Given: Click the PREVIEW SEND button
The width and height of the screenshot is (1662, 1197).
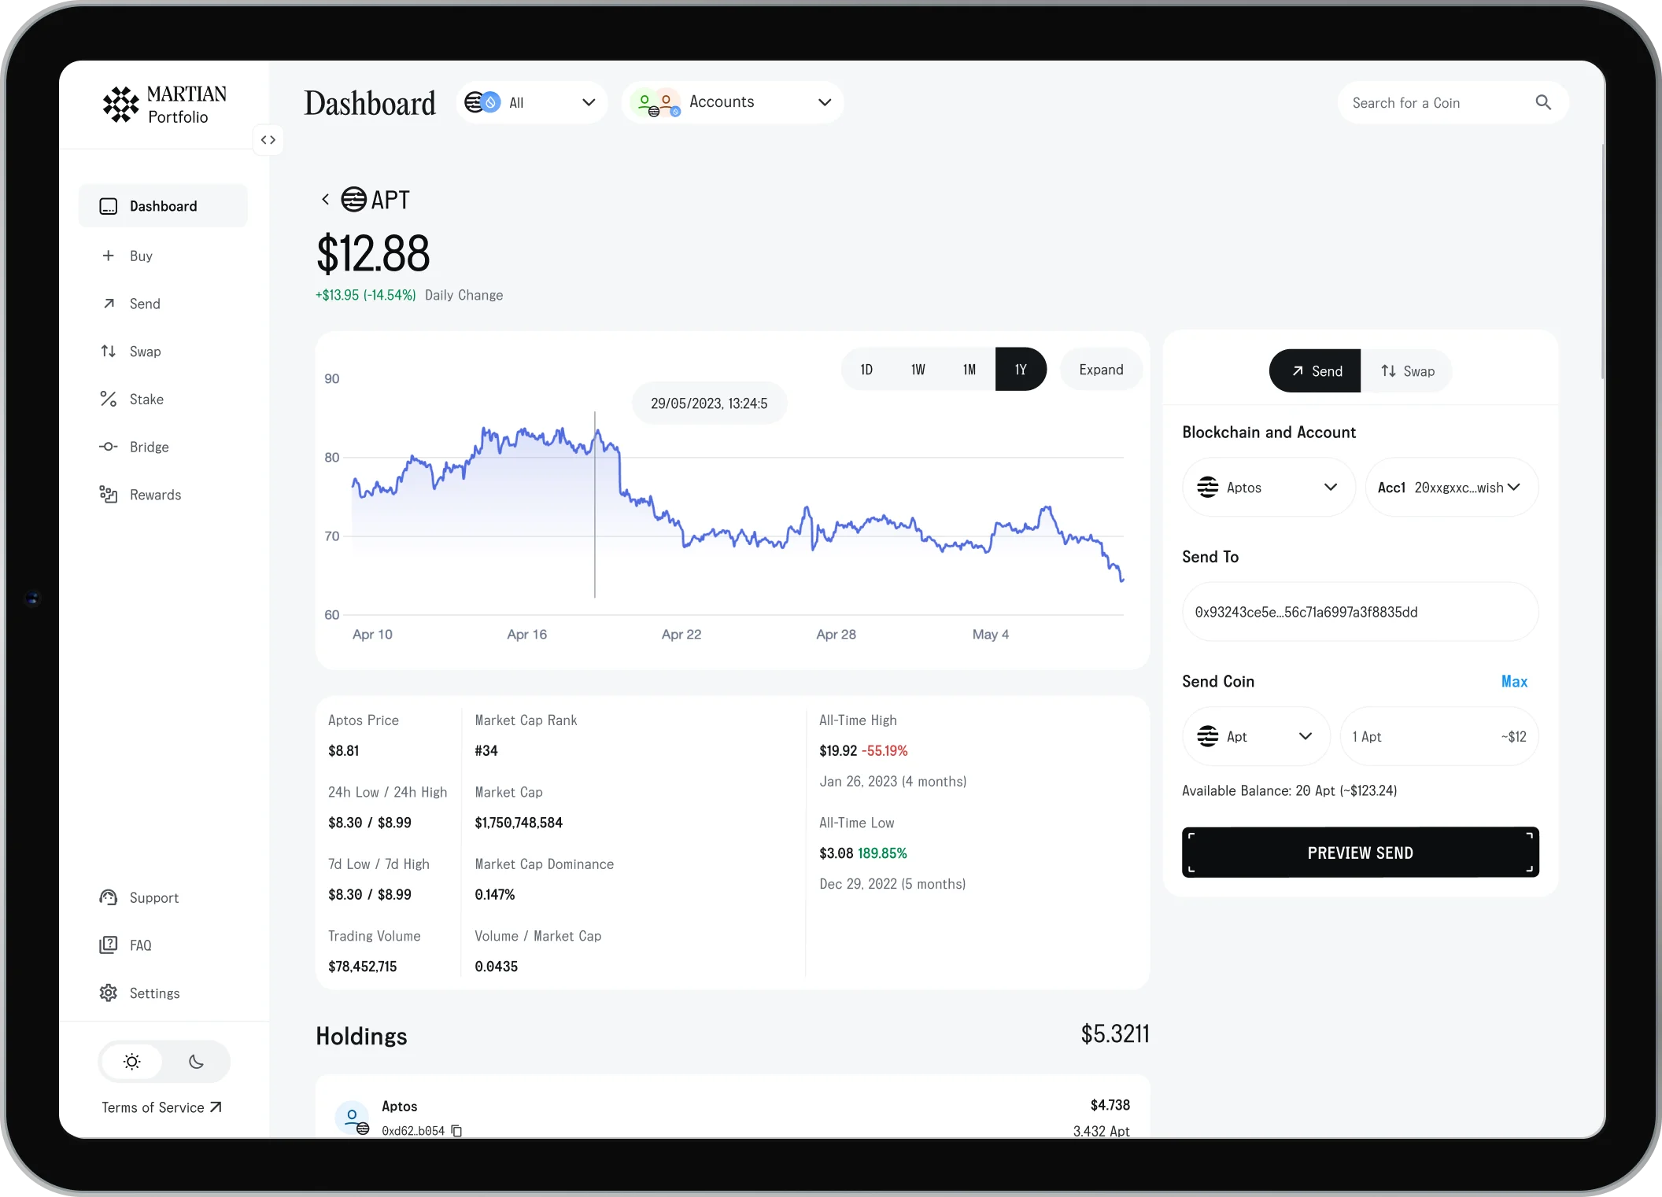Looking at the screenshot, I should tap(1360, 853).
